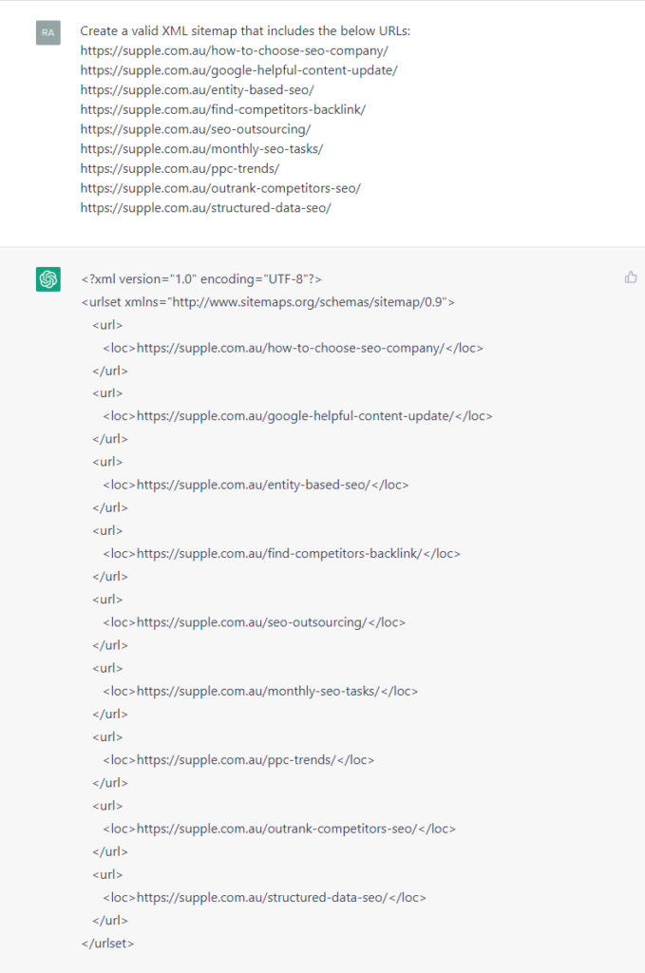Click the prompt URL seo-outsourcing
The image size is (645, 973).
tap(196, 129)
